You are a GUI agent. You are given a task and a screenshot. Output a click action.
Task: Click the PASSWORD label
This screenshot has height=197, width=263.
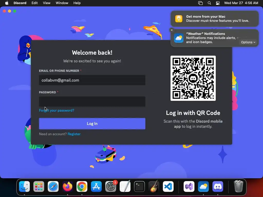tap(48, 92)
